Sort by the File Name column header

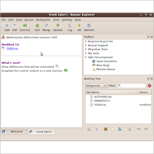pyautogui.click(x=112, y=92)
